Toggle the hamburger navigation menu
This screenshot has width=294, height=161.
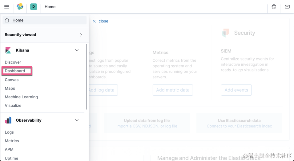coord(6,7)
